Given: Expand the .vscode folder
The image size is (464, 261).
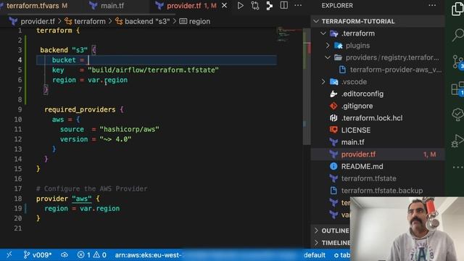Looking at the screenshot, I should click(323, 82).
